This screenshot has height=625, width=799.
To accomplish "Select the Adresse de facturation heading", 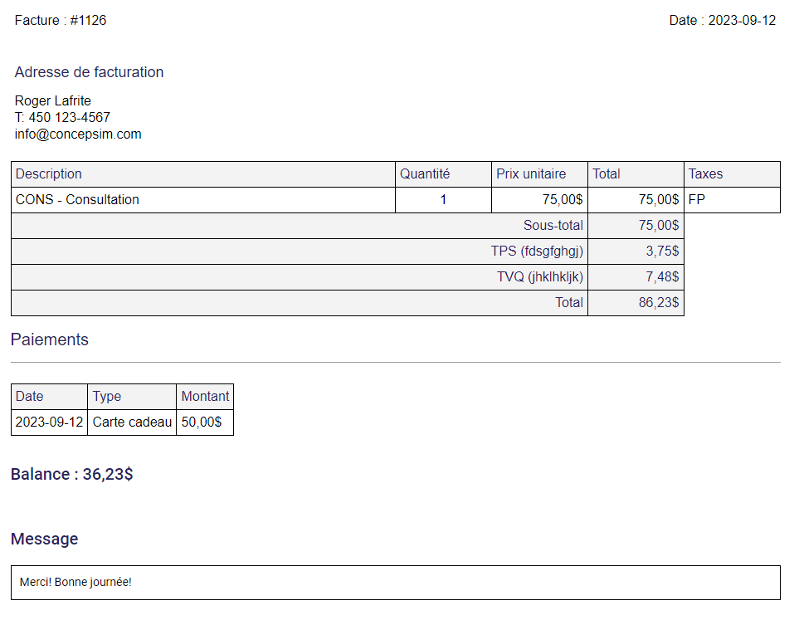I will 89,72.
